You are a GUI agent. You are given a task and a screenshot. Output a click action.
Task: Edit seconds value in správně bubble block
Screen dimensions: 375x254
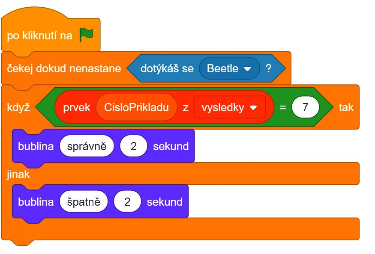tap(133, 146)
